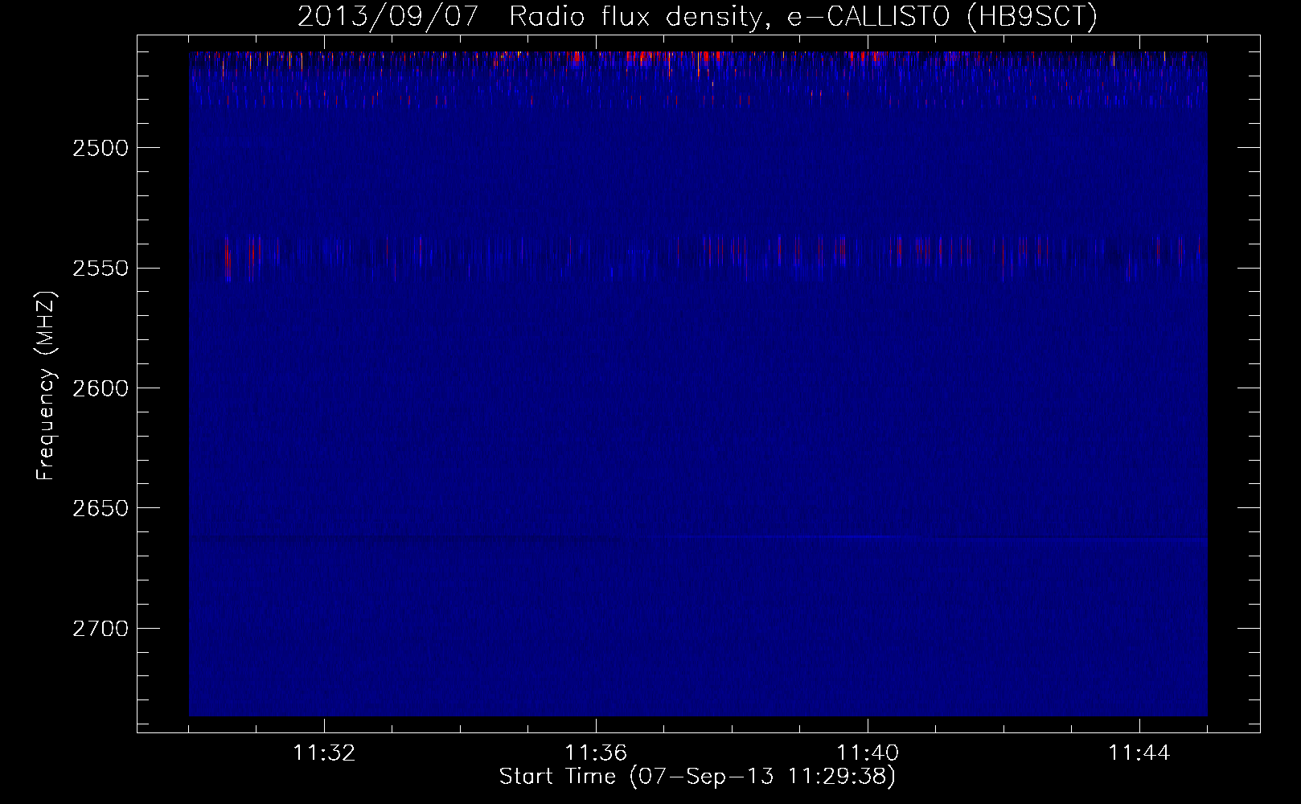Click the 'Frequency (MHZ)' y-axis title

46,386
